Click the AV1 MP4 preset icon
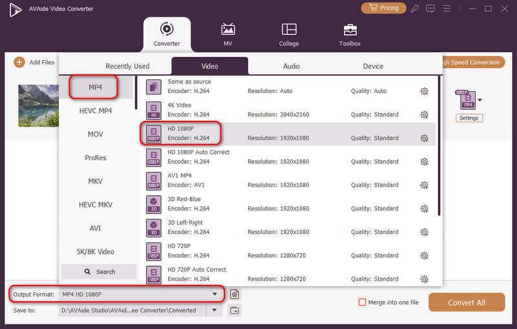The height and width of the screenshot is (329, 517). tap(154, 181)
